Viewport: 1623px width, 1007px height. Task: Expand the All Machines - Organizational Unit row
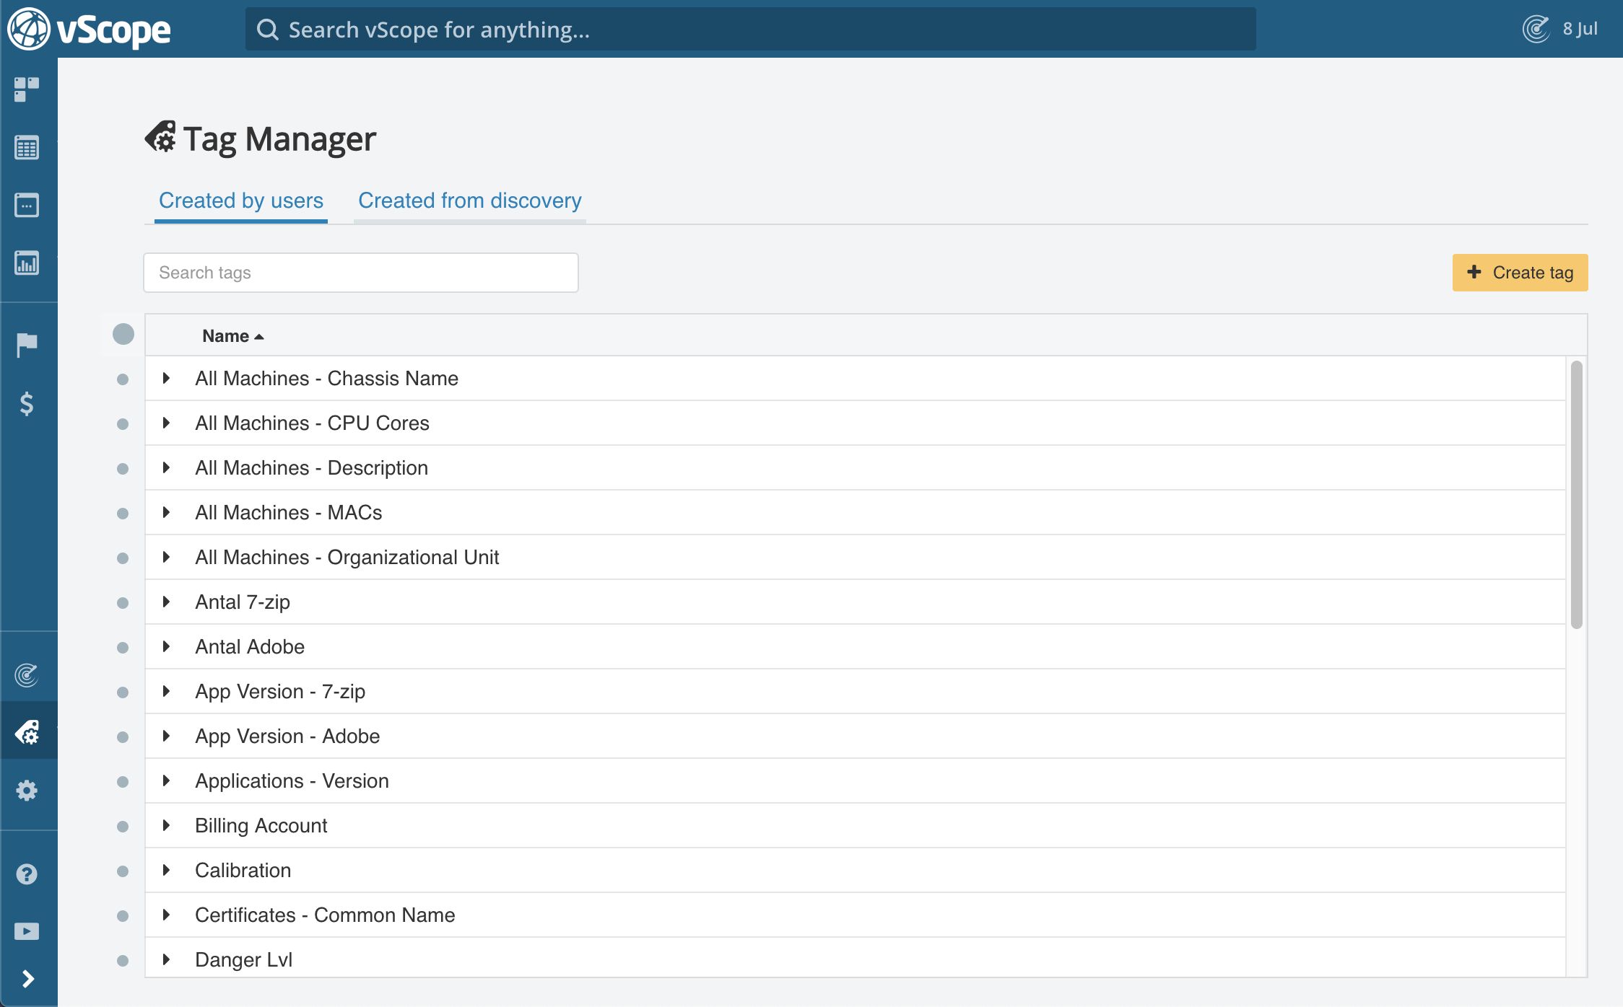point(166,557)
